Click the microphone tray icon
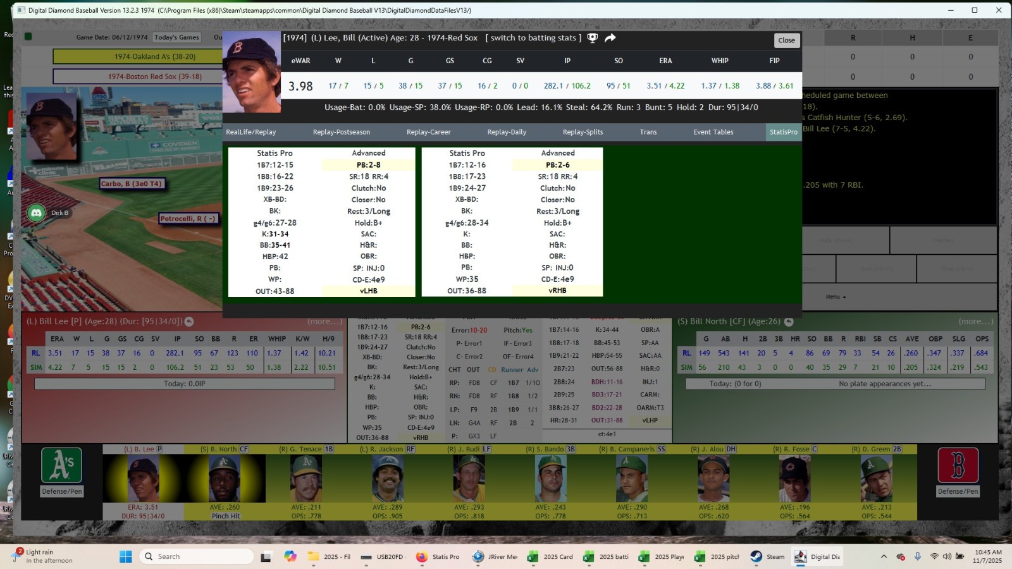Image resolution: width=1012 pixels, height=569 pixels. [918, 556]
